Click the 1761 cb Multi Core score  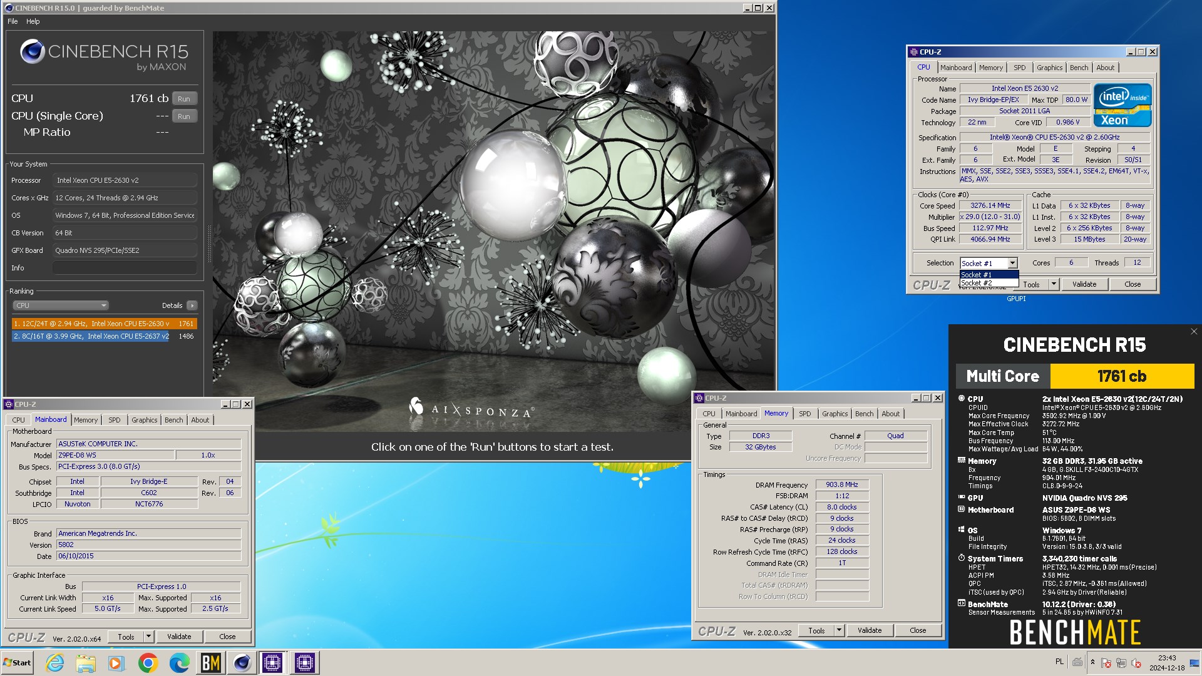point(1122,376)
